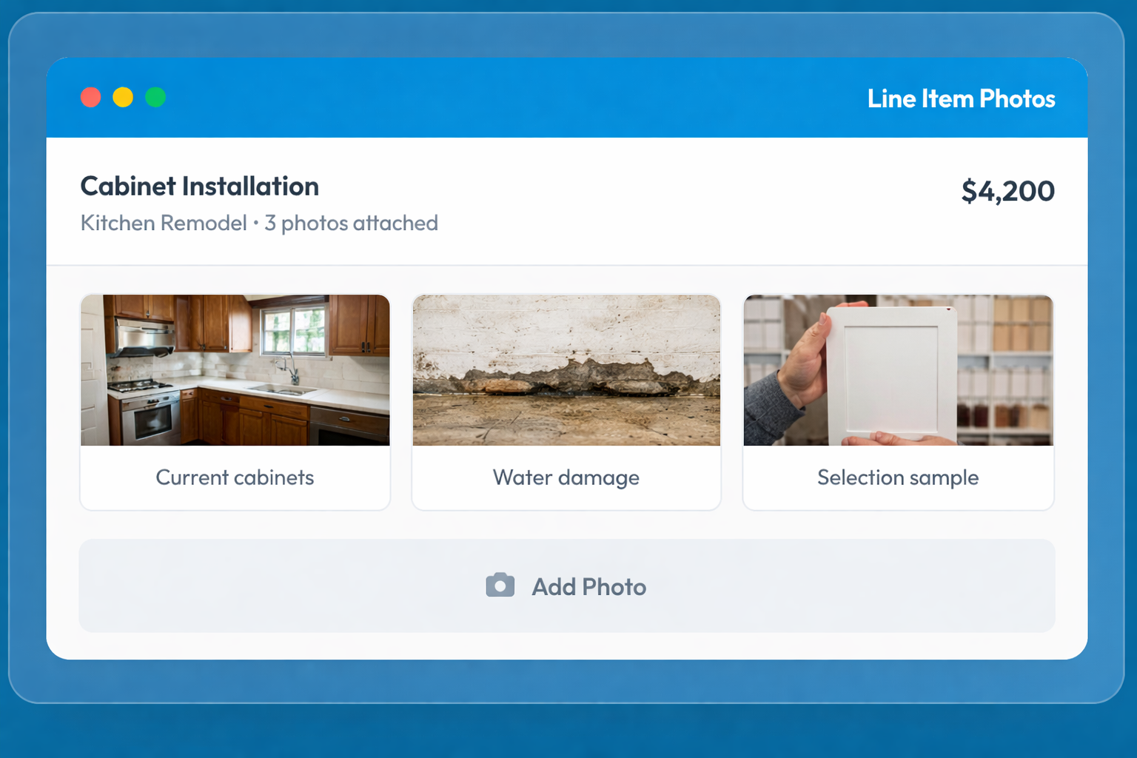This screenshot has width=1137, height=758.
Task: Open the Water damage photo
Action: pos(566,370)
